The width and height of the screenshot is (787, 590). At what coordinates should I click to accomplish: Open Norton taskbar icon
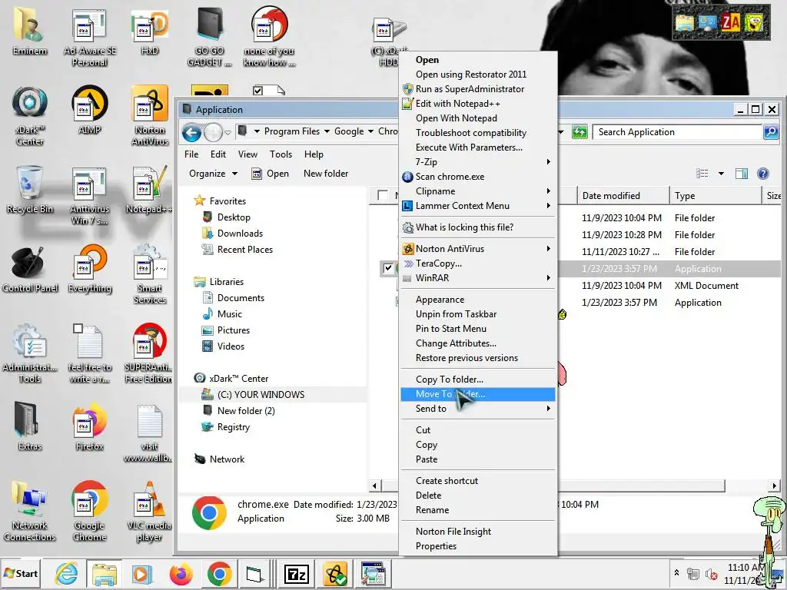(x=335, y=574)
